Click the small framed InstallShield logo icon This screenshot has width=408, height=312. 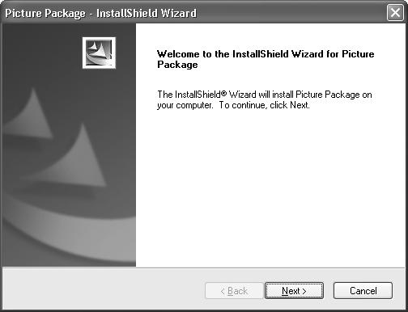(x=99, y=53)
